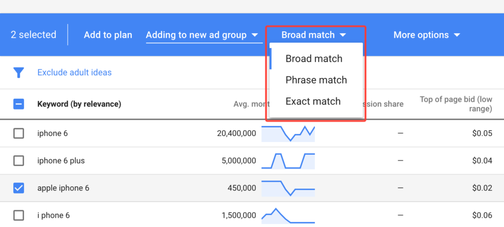Toggle the select-all header checkbox
The height and width of the screenshot is (227, 504).
19,104
